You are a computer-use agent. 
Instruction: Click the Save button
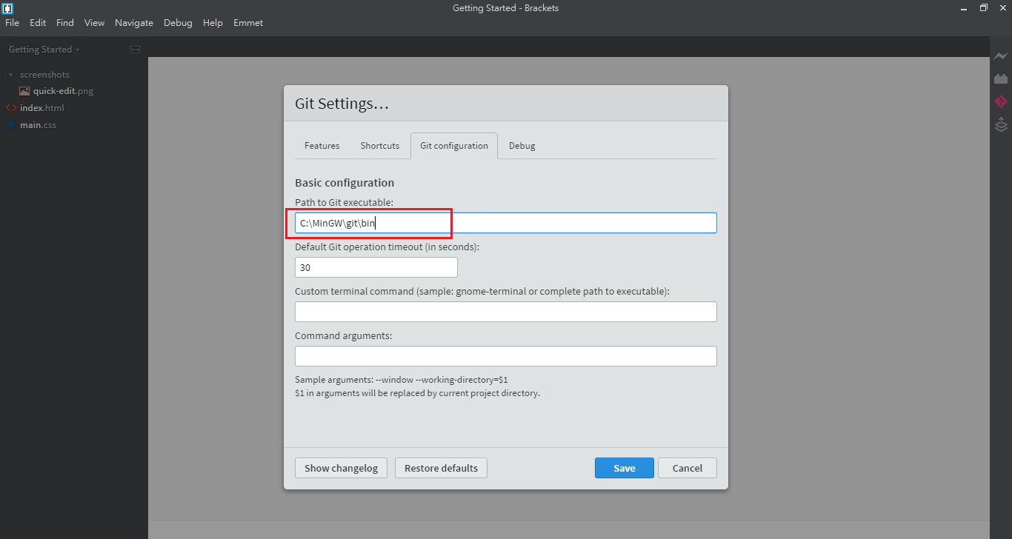click(x=624, y=468)
